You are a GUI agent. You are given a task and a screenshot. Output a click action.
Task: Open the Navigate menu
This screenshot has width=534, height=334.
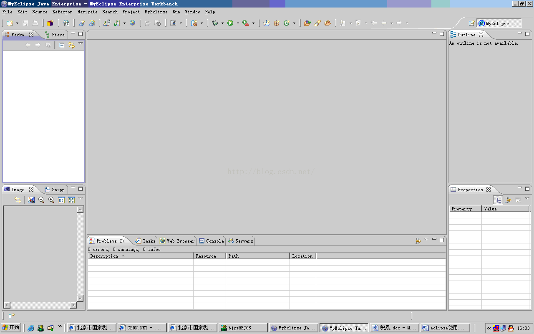(87, 12)
